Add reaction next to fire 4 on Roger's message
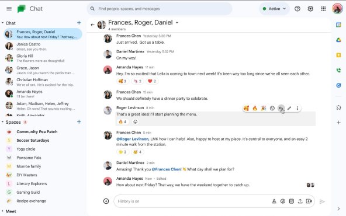This screenshot has height=216, width=346. pos(136,121)
